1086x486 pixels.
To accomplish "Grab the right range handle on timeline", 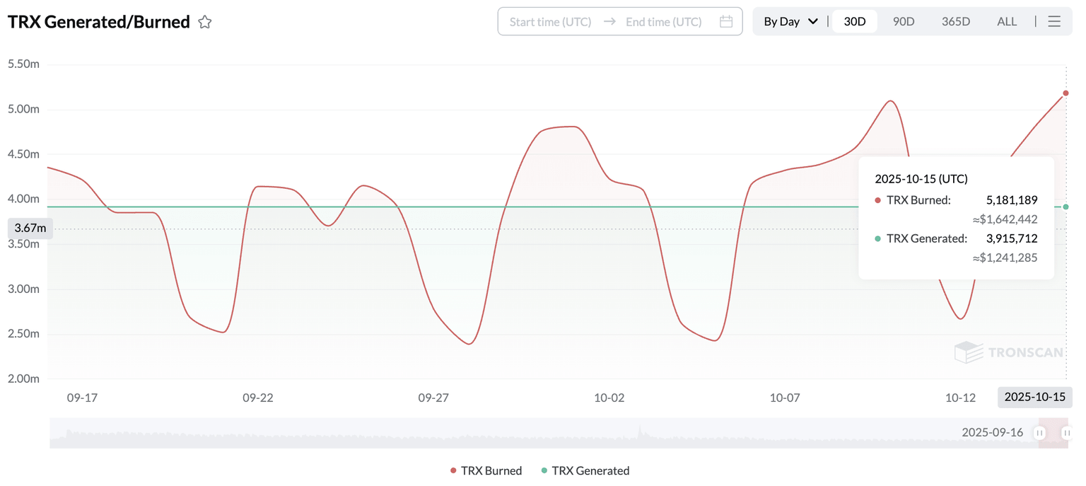I will pyautogui.click(x=1066, y=433).
